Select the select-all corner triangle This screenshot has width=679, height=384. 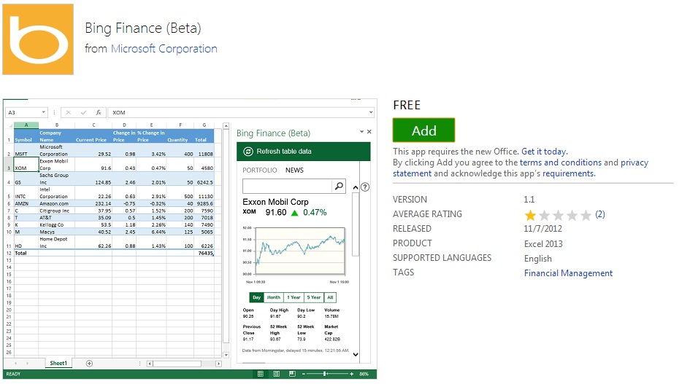(x=9, y=125)
